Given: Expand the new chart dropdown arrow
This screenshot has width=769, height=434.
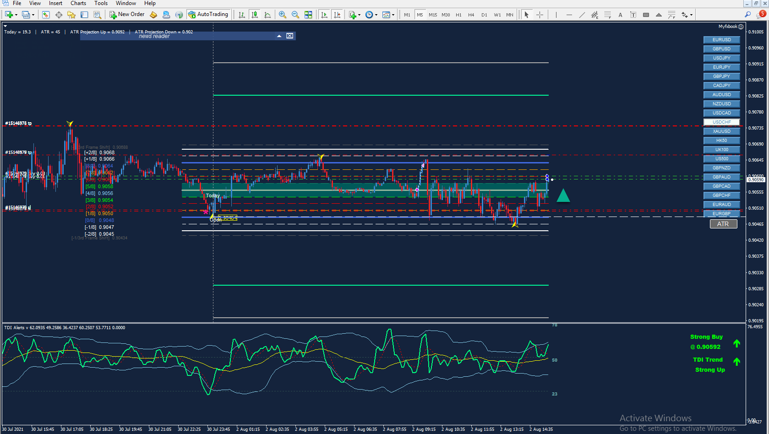Looking at the screenshot, I should click(x=16, y=15).
